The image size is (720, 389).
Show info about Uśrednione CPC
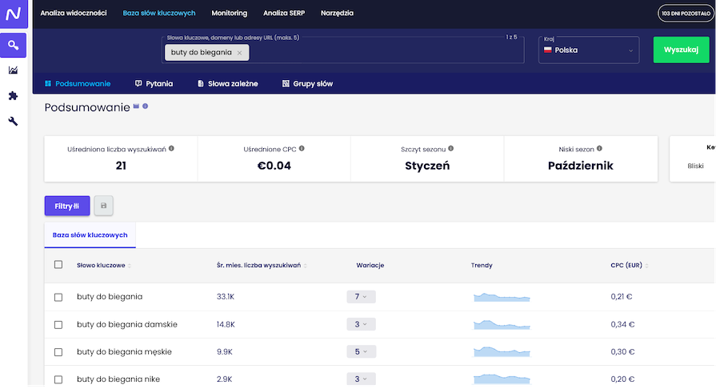[302, 148]
